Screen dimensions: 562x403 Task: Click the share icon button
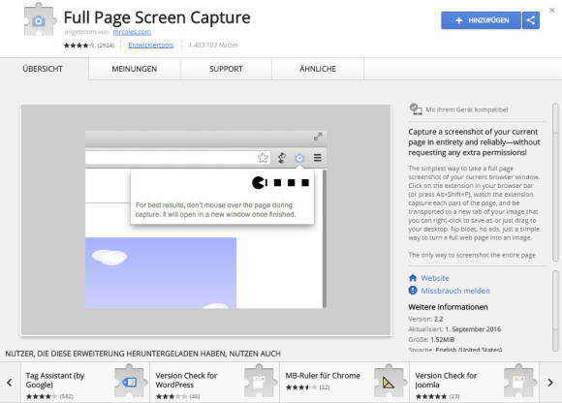pyautogui.click(x=531, y=20)
